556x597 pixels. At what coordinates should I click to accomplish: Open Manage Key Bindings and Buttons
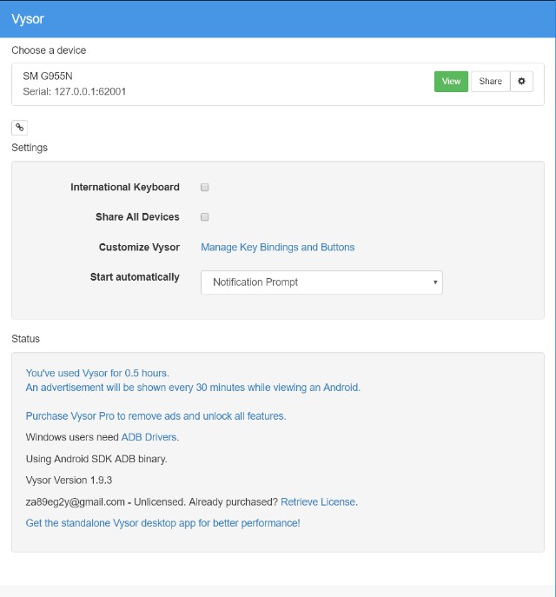click(x=277, y=247)
